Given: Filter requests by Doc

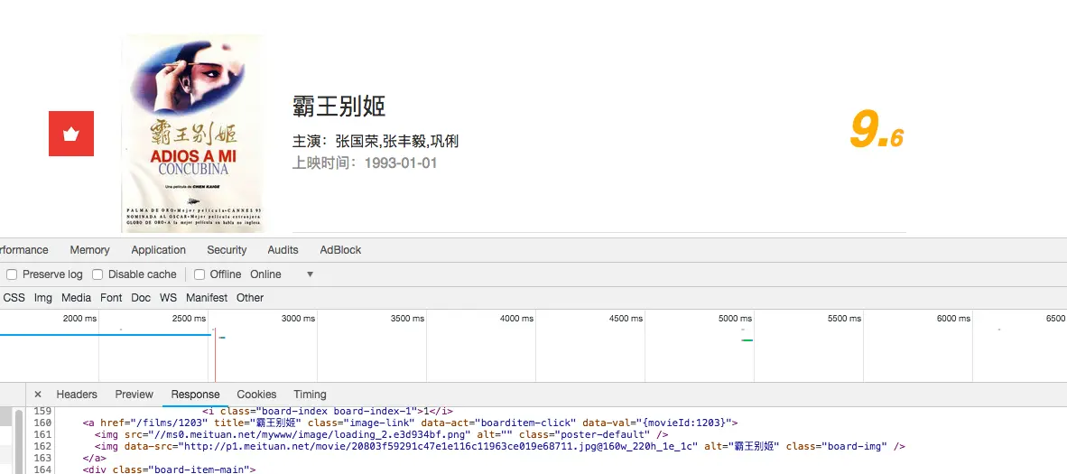Looking at the screenshot, I should (141, 298).
